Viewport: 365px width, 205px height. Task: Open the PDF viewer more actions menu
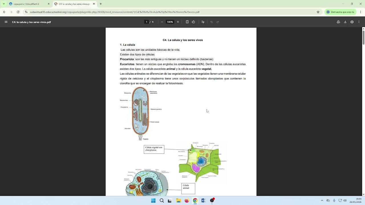[x=359, y=22]
